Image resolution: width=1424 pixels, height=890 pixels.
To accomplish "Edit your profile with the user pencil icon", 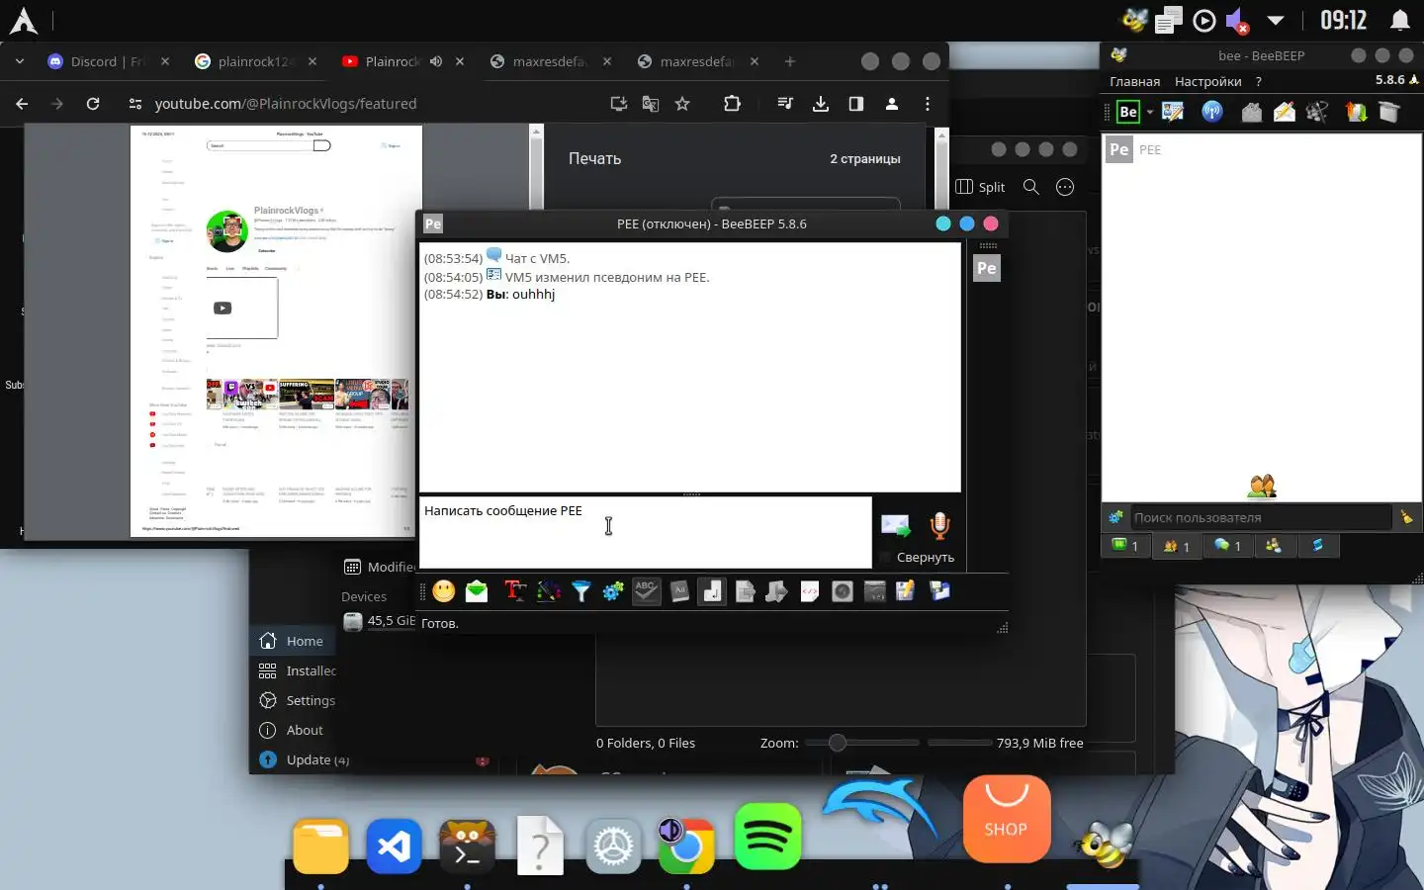I will pos(1174,112).
